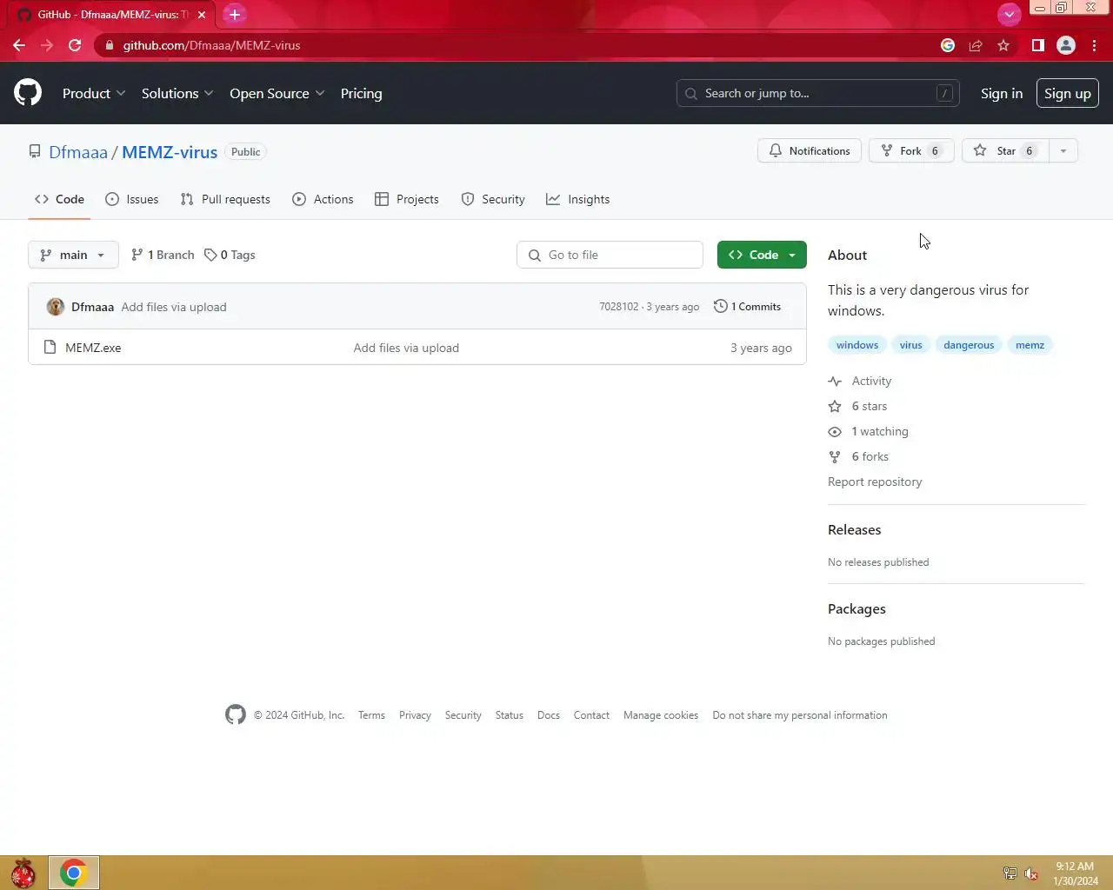Open Chrome profile avatar icon

click(x=1066, y=45)
